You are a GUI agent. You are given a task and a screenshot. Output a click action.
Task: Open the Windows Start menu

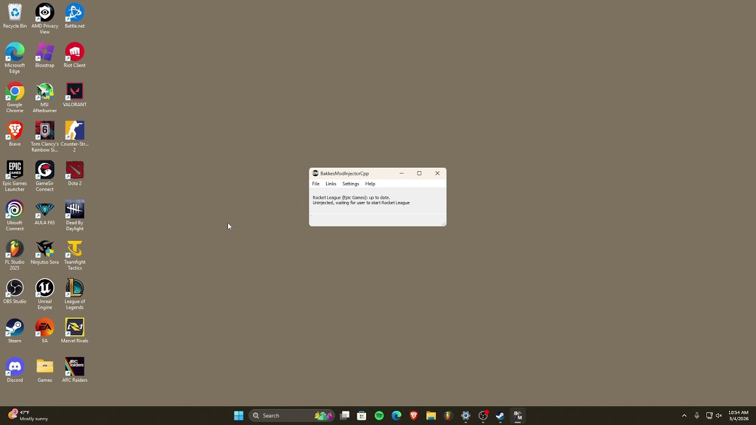click(x=239, y=416)
